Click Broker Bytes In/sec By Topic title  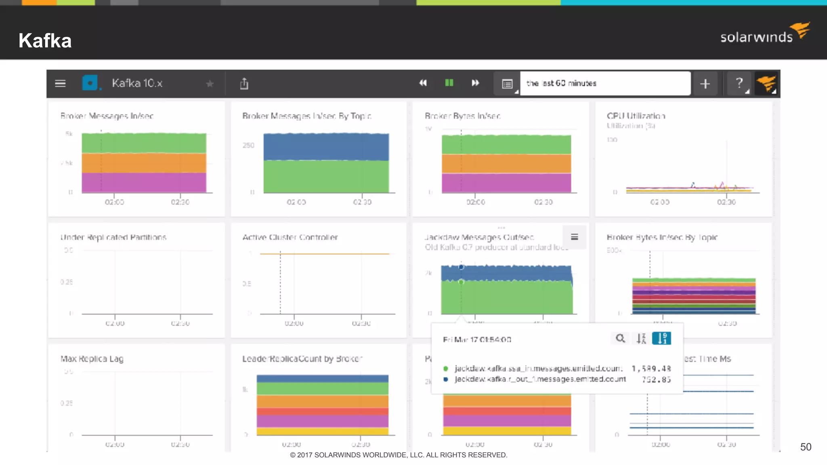click(662, 237)
